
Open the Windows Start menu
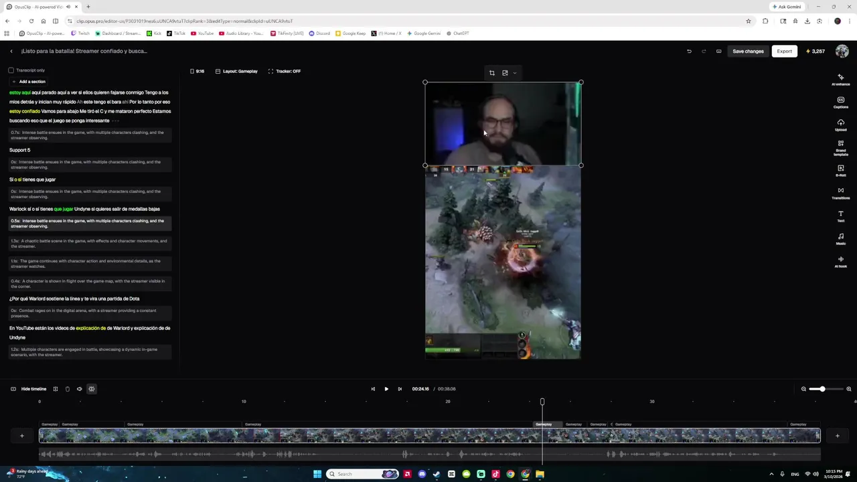(x=317, y=474)
